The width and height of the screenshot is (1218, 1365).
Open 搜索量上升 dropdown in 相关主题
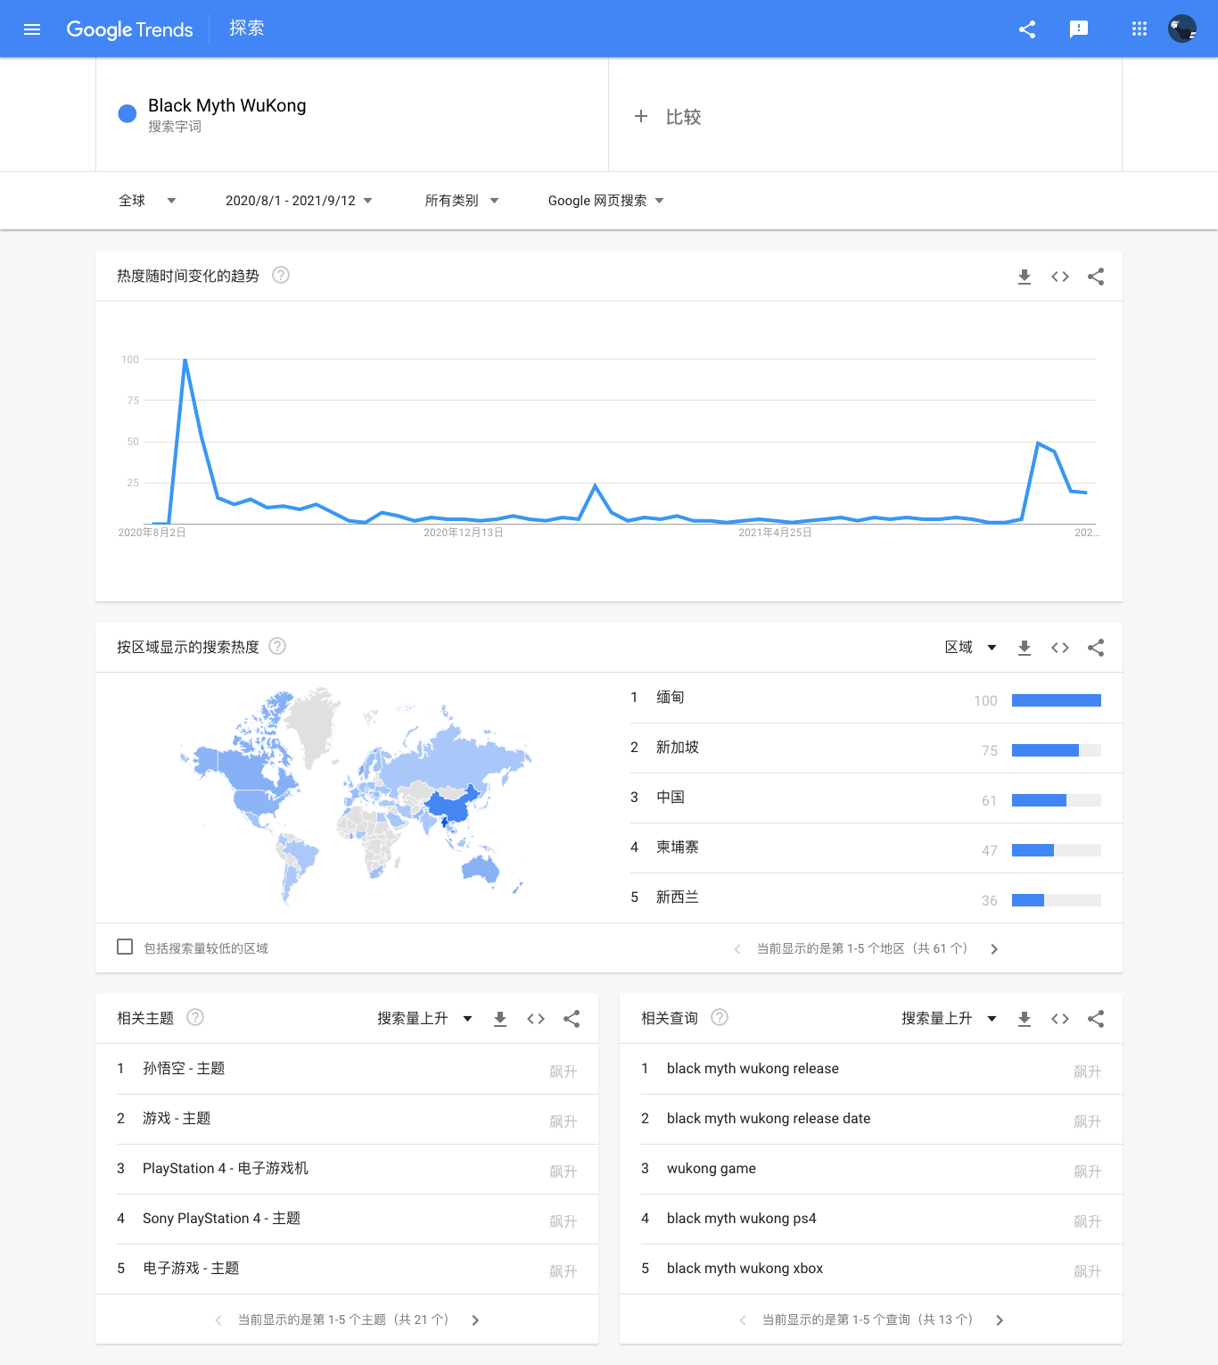click(424, 1019)
